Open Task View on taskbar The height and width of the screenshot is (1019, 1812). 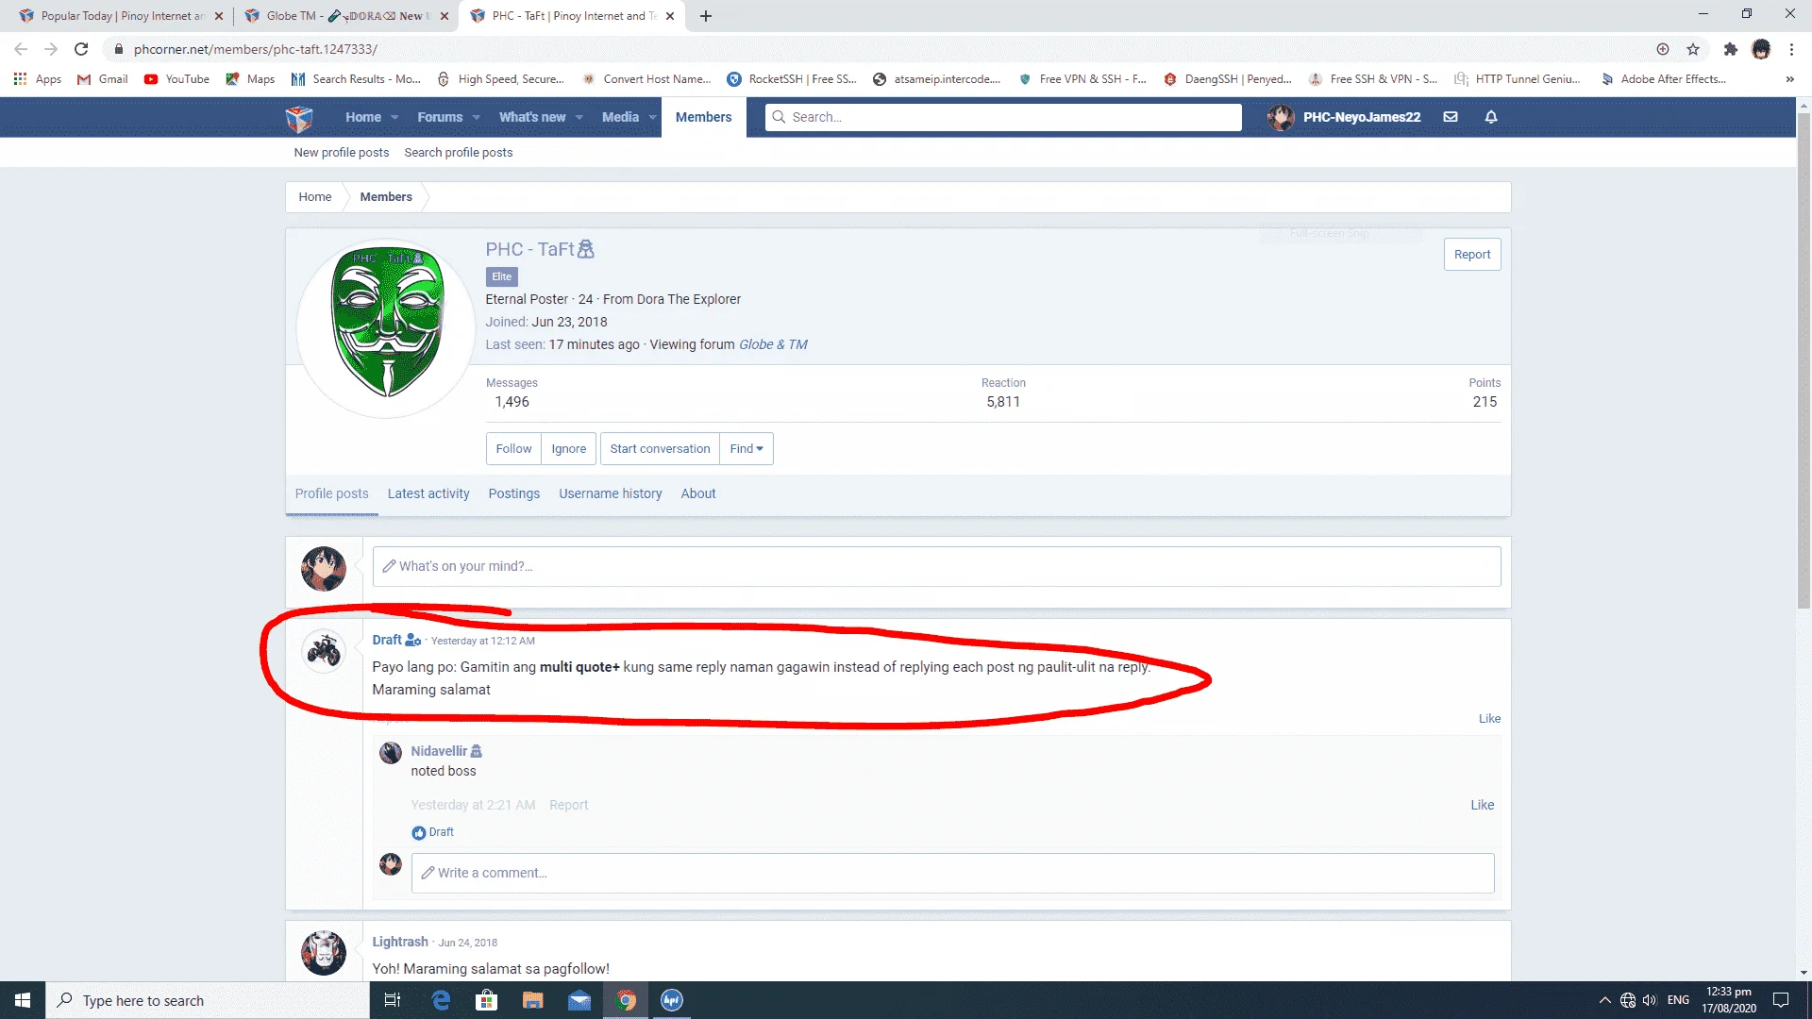(393, 1000)
